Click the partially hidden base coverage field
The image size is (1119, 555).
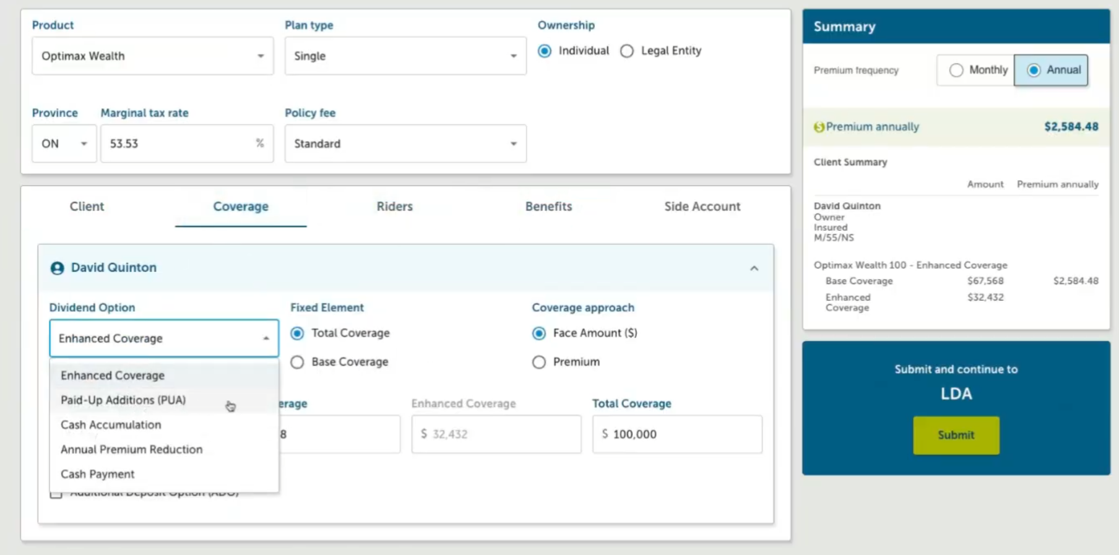(x=339, y=434)
